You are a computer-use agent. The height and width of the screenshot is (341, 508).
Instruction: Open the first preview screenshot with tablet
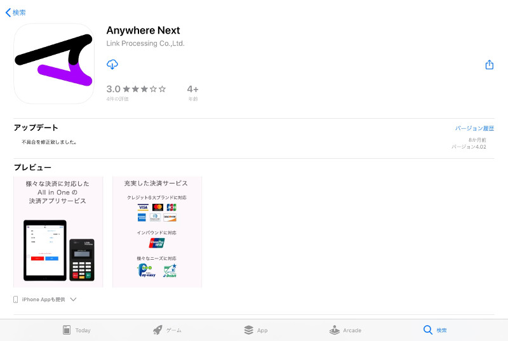click(x=58, y=232)
